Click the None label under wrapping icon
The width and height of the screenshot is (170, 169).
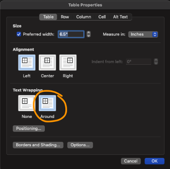point(27,117)
